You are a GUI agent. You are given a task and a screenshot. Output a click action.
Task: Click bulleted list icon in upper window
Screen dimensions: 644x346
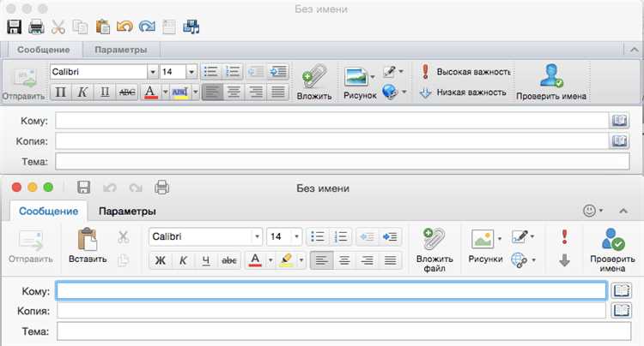(211, 72)
